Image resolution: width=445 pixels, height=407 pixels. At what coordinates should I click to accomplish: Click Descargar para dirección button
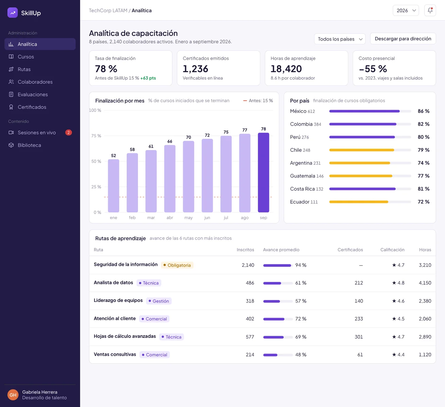[x=403, y=39]
